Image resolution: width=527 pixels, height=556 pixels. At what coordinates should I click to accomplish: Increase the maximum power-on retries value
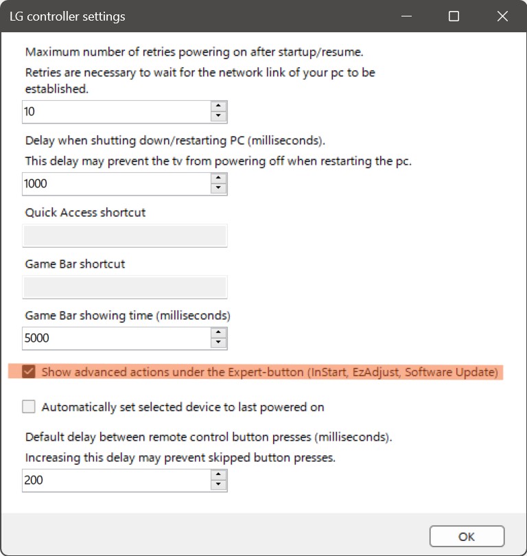218,106
